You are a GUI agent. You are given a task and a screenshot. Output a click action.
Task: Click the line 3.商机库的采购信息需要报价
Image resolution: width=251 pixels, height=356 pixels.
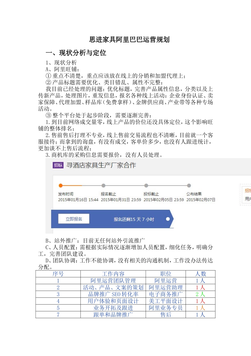(x=104, y=155)
